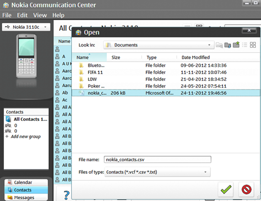Viewport: 261px width, 201px height.
Task: Click the Open dialog title icon
Action: (79, 32)
